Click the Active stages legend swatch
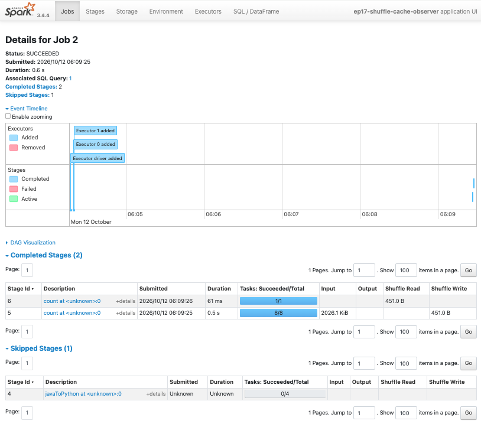 [14, 199]
